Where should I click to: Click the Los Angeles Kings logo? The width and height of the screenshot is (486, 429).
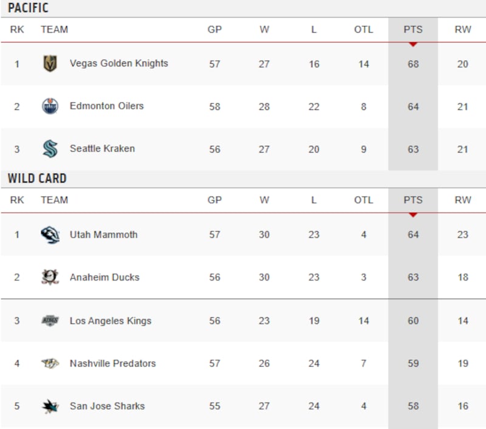[x=50, y=321]
